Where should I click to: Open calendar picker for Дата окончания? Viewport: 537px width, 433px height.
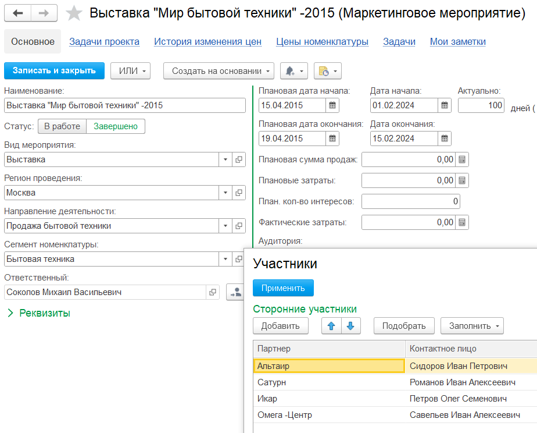pos(444,139)
